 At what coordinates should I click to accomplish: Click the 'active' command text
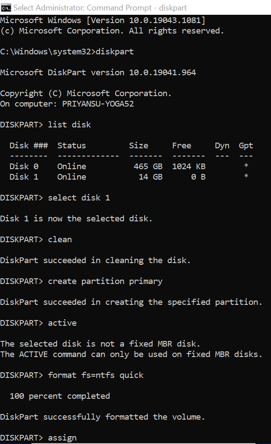pyautogui.click(x=62, y=323)
